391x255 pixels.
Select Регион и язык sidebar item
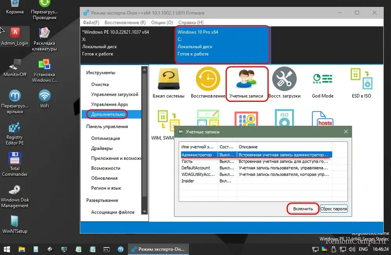106,188
